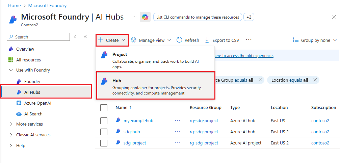
Task: Expand the Classic AI services section
Action: (x=10, y=135)
